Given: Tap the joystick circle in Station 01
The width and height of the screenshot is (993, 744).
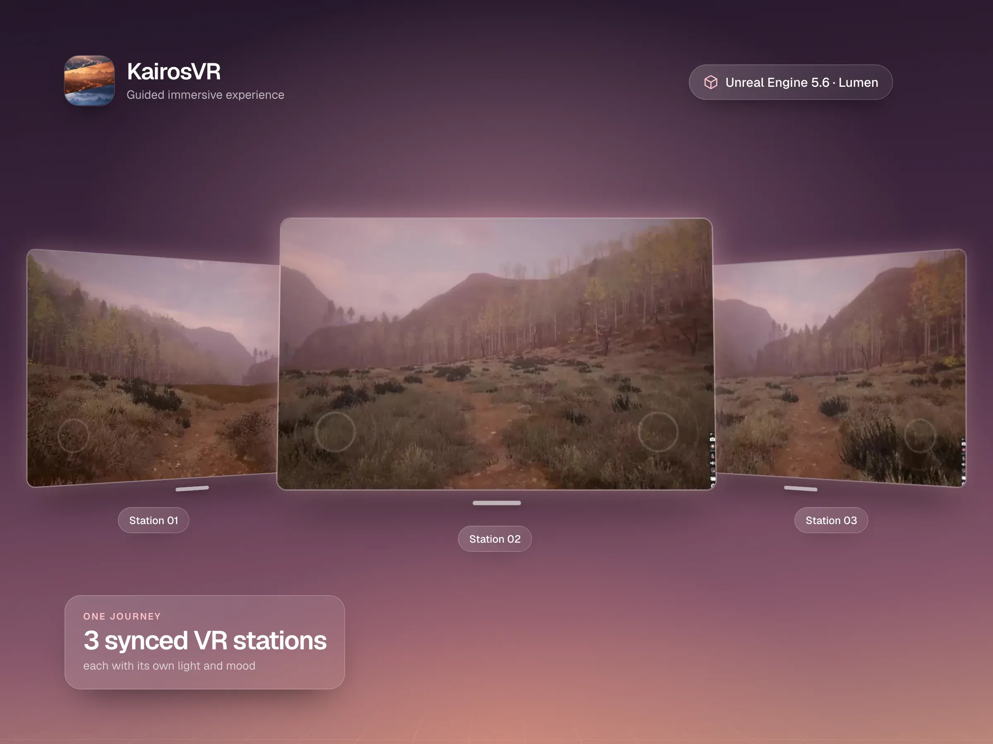Looking at the screenshot, I should click(73, 436).
